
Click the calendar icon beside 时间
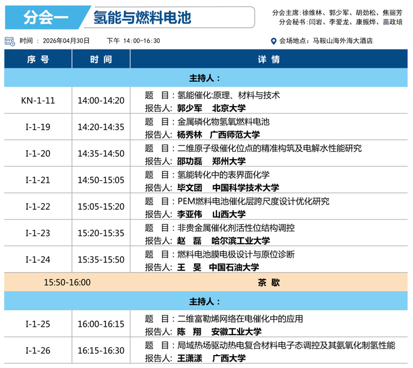tap(9, 41)
